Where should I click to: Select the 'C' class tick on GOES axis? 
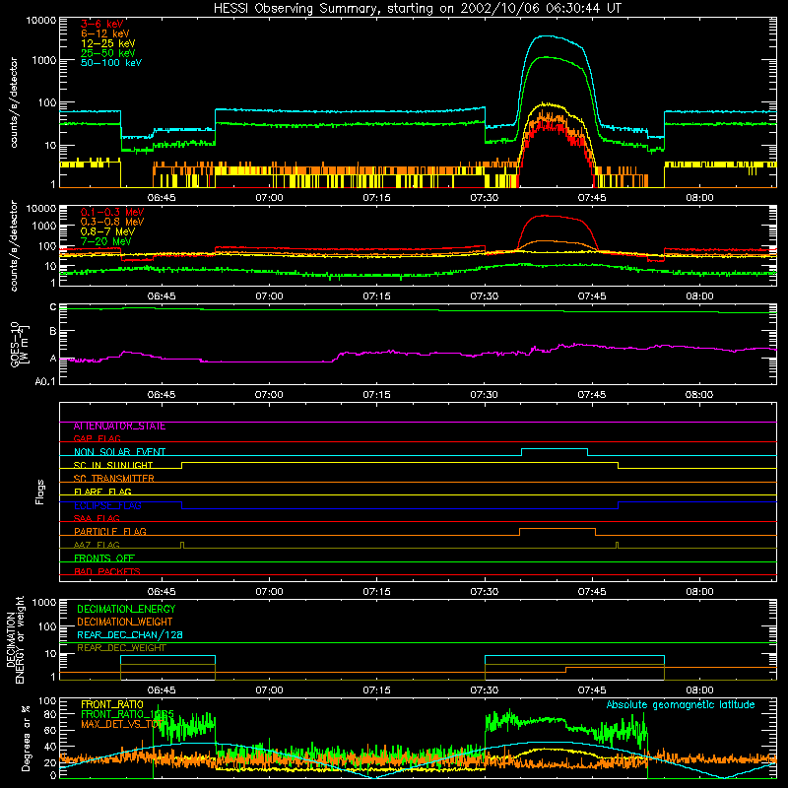(53, 306)
